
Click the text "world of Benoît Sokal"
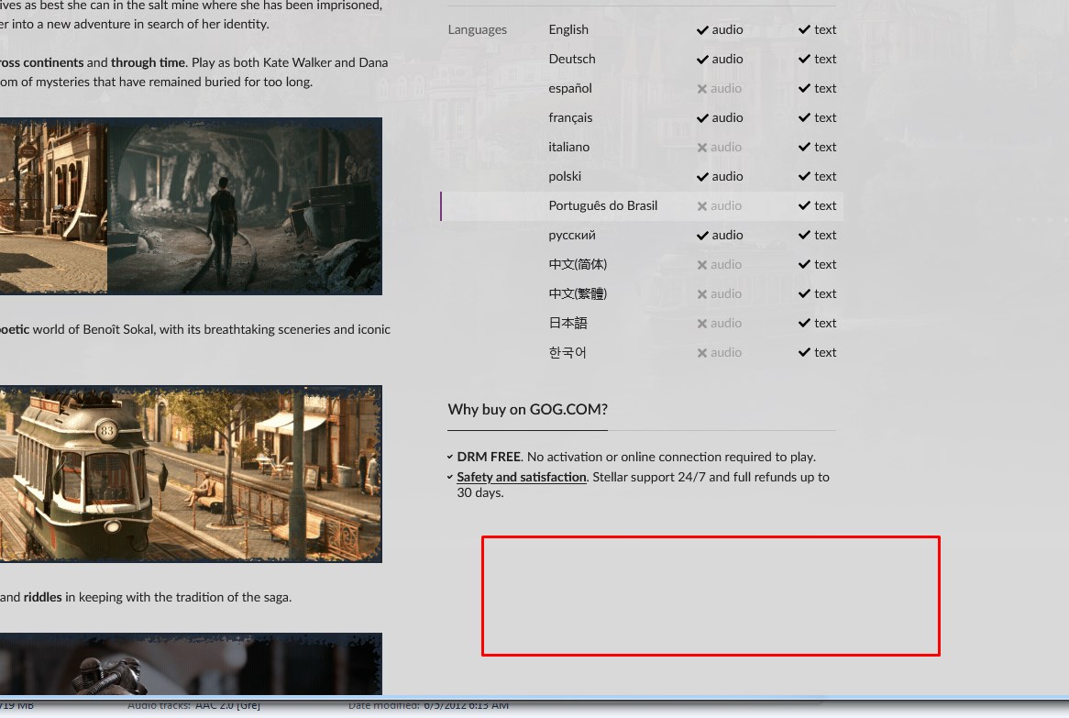94,329
